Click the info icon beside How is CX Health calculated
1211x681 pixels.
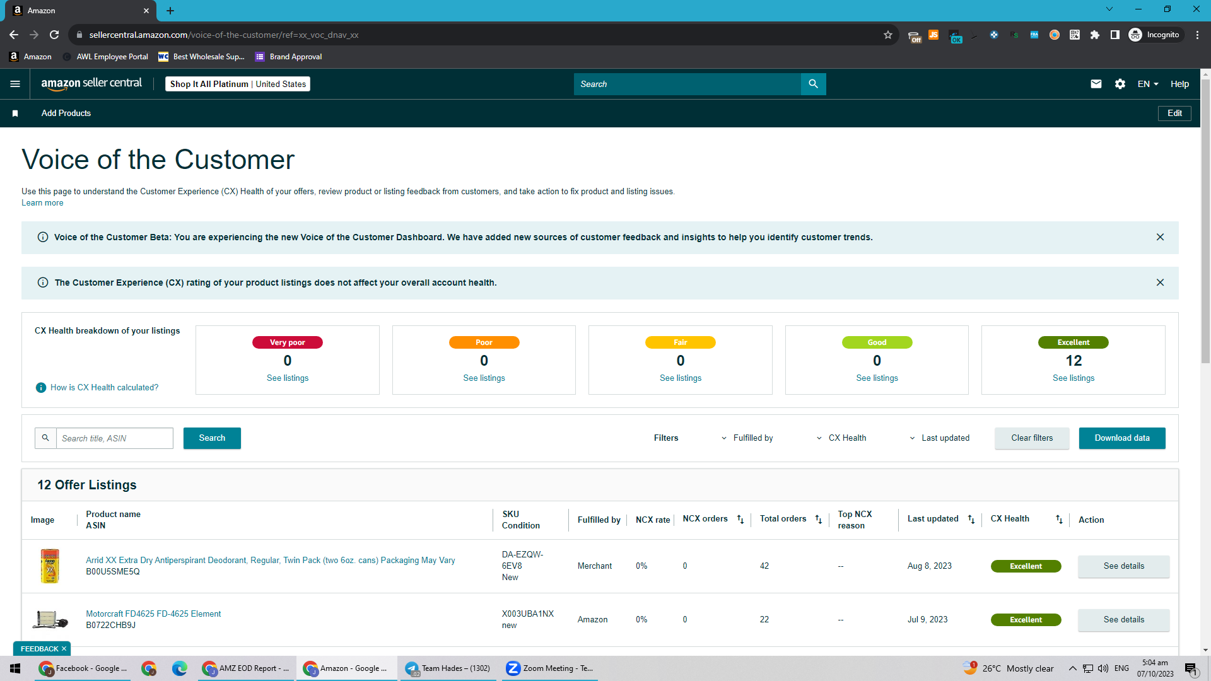pos(41,388)
